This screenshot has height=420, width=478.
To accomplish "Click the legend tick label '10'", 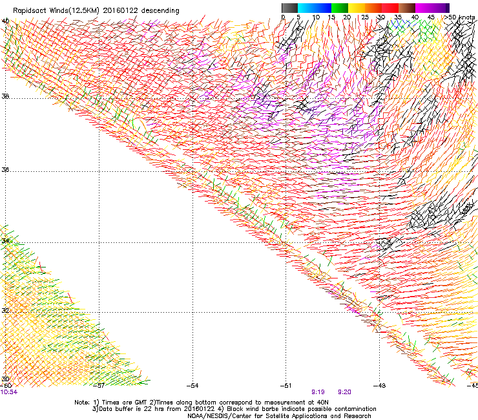I will point(316,17).
